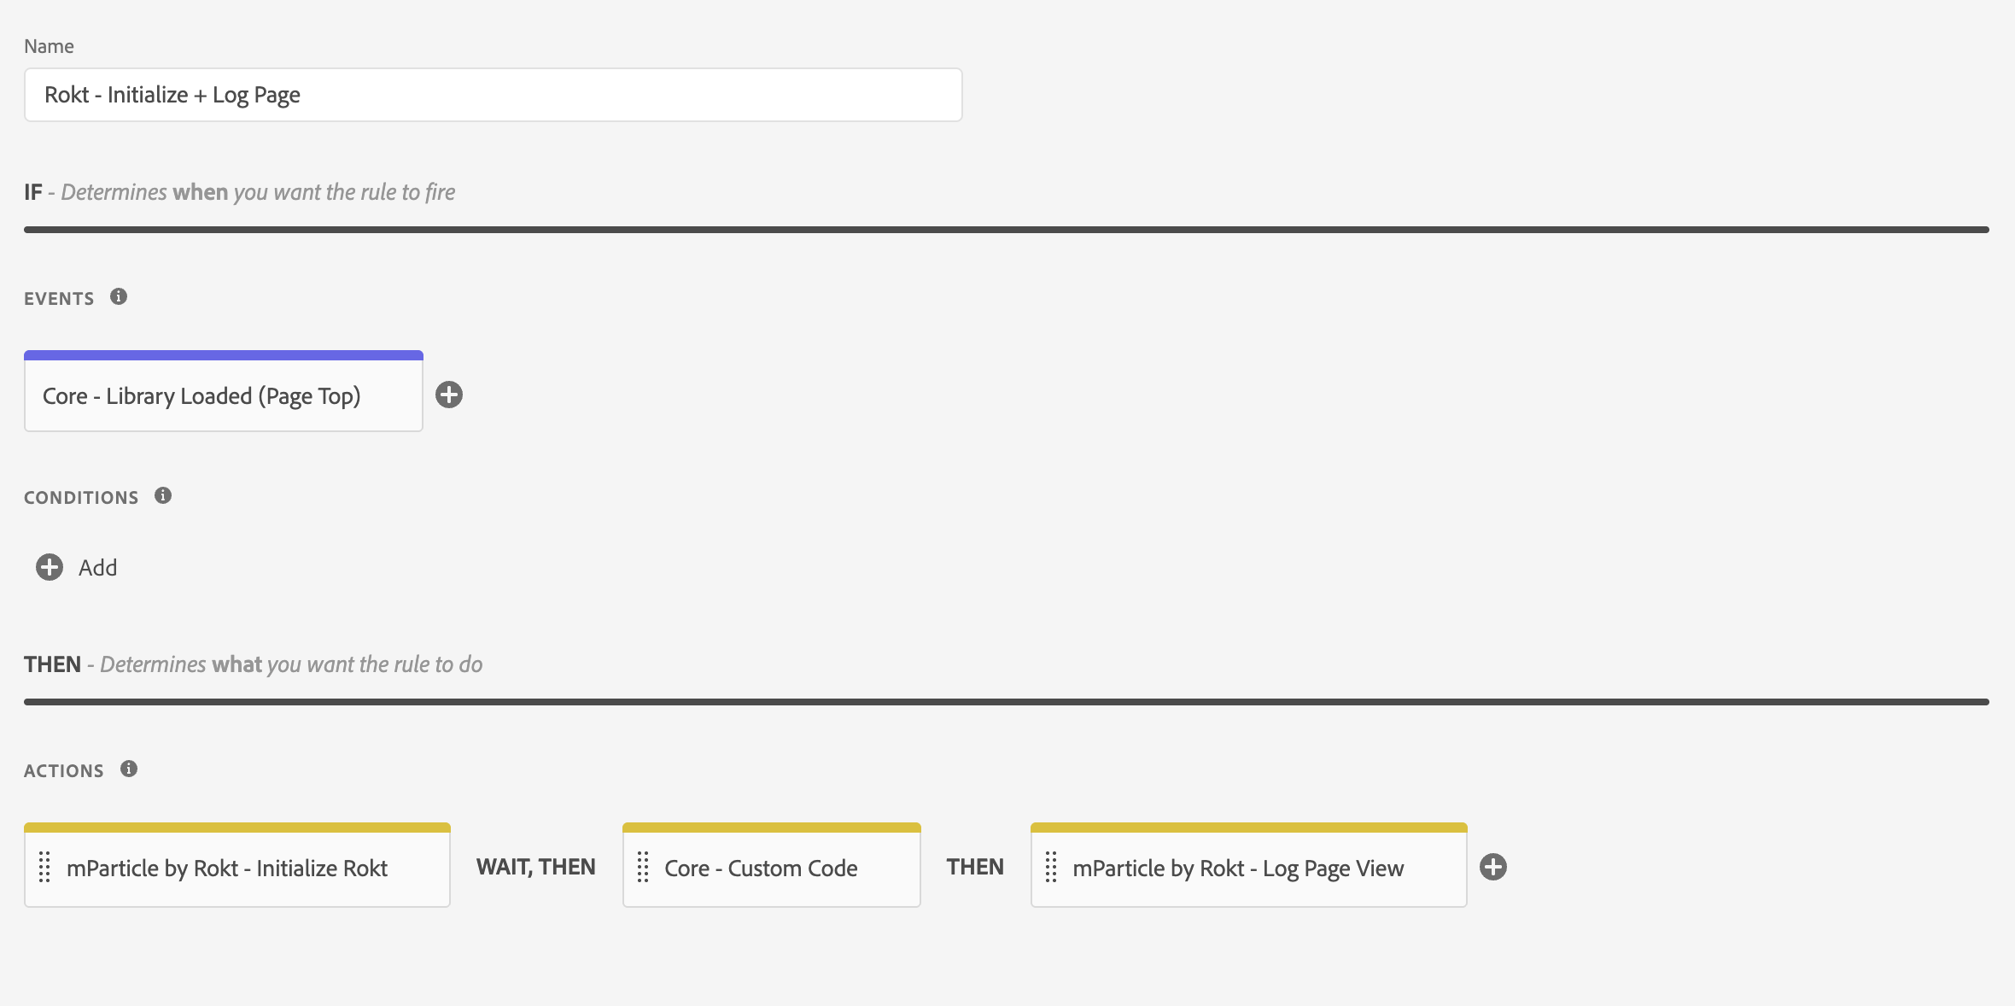Click the IF section heading
Viewport: 2015px width, 1006px height.
point(33,191)
